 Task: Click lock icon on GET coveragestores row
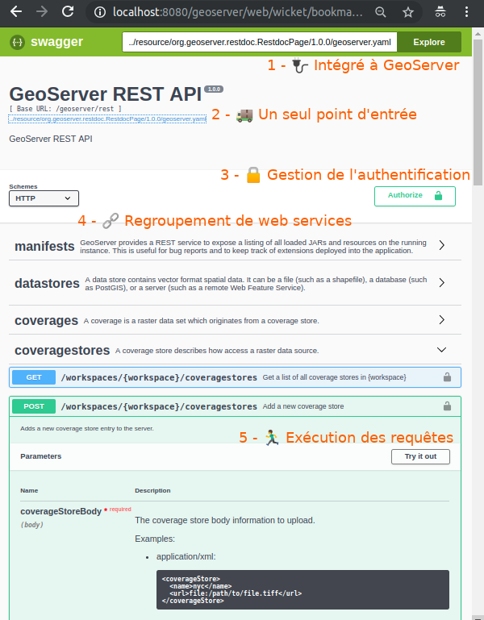[447, 377]
